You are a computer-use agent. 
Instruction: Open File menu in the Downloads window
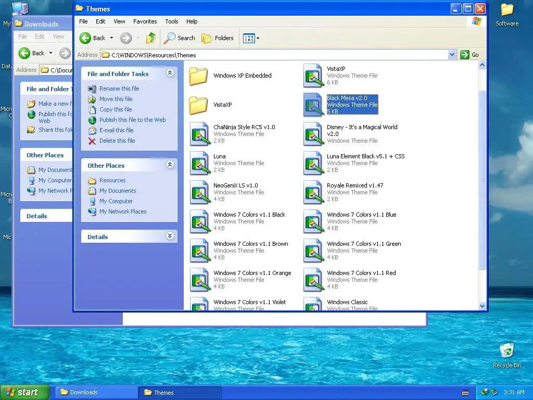[x=22, y=36]
